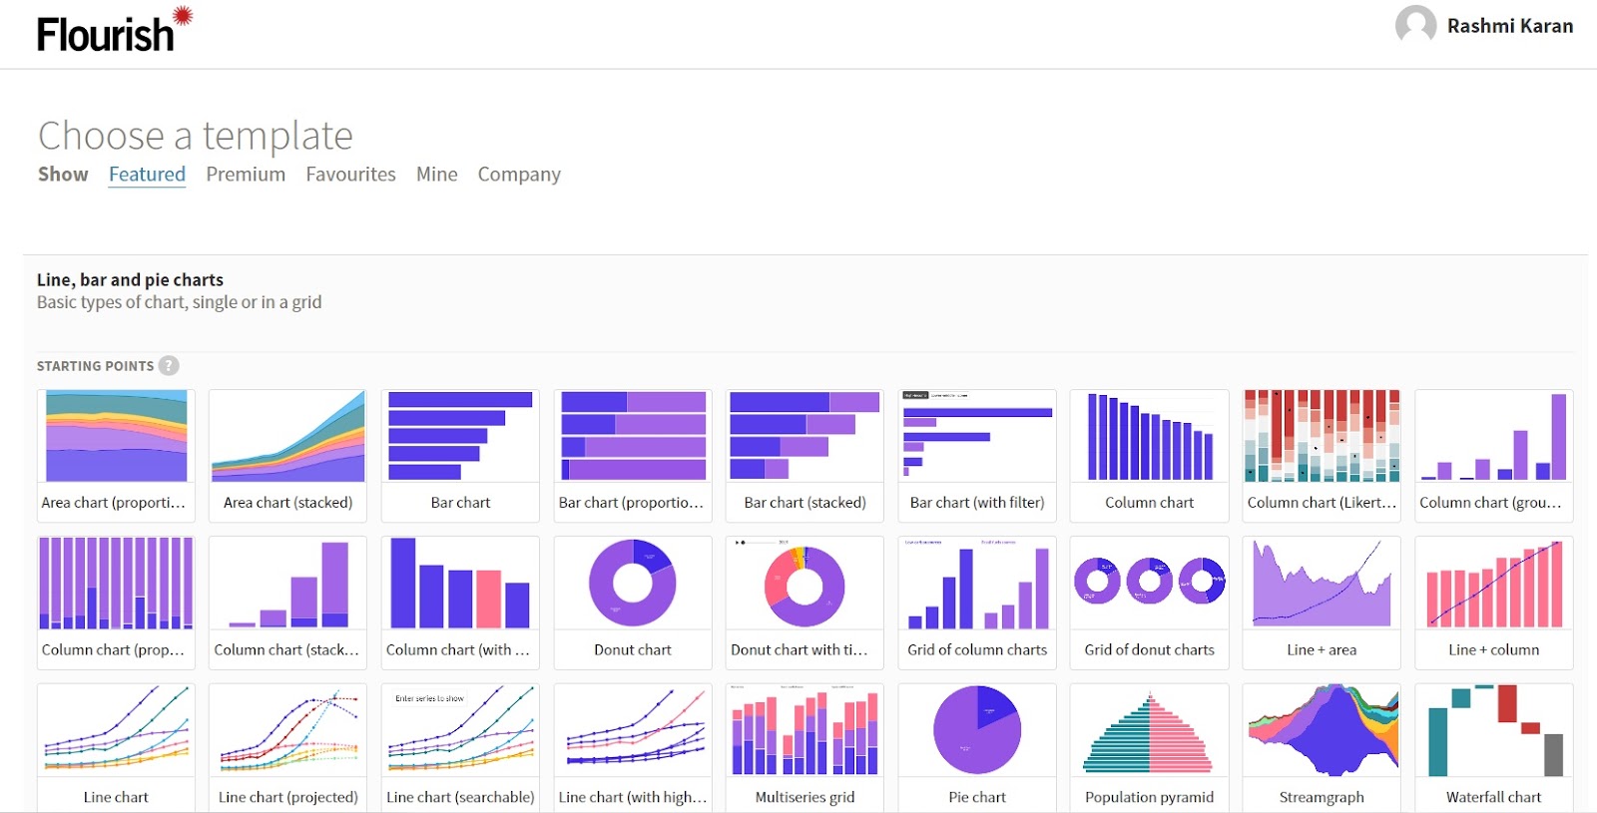Click the 'Choose a template' page title
Screen dimensions: 1597x813
click(x=196, y=136)
